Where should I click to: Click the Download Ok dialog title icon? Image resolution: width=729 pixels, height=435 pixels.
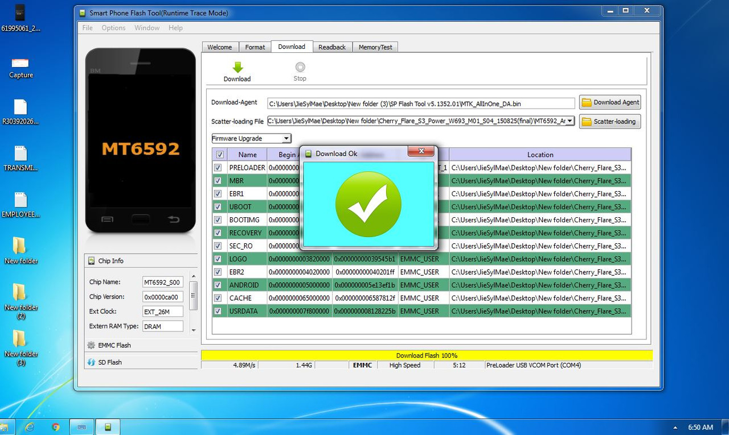[x=309, y=154]
